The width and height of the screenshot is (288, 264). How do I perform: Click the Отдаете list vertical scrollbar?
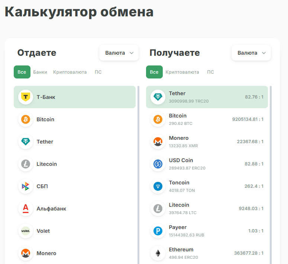(x=138, y=175)
